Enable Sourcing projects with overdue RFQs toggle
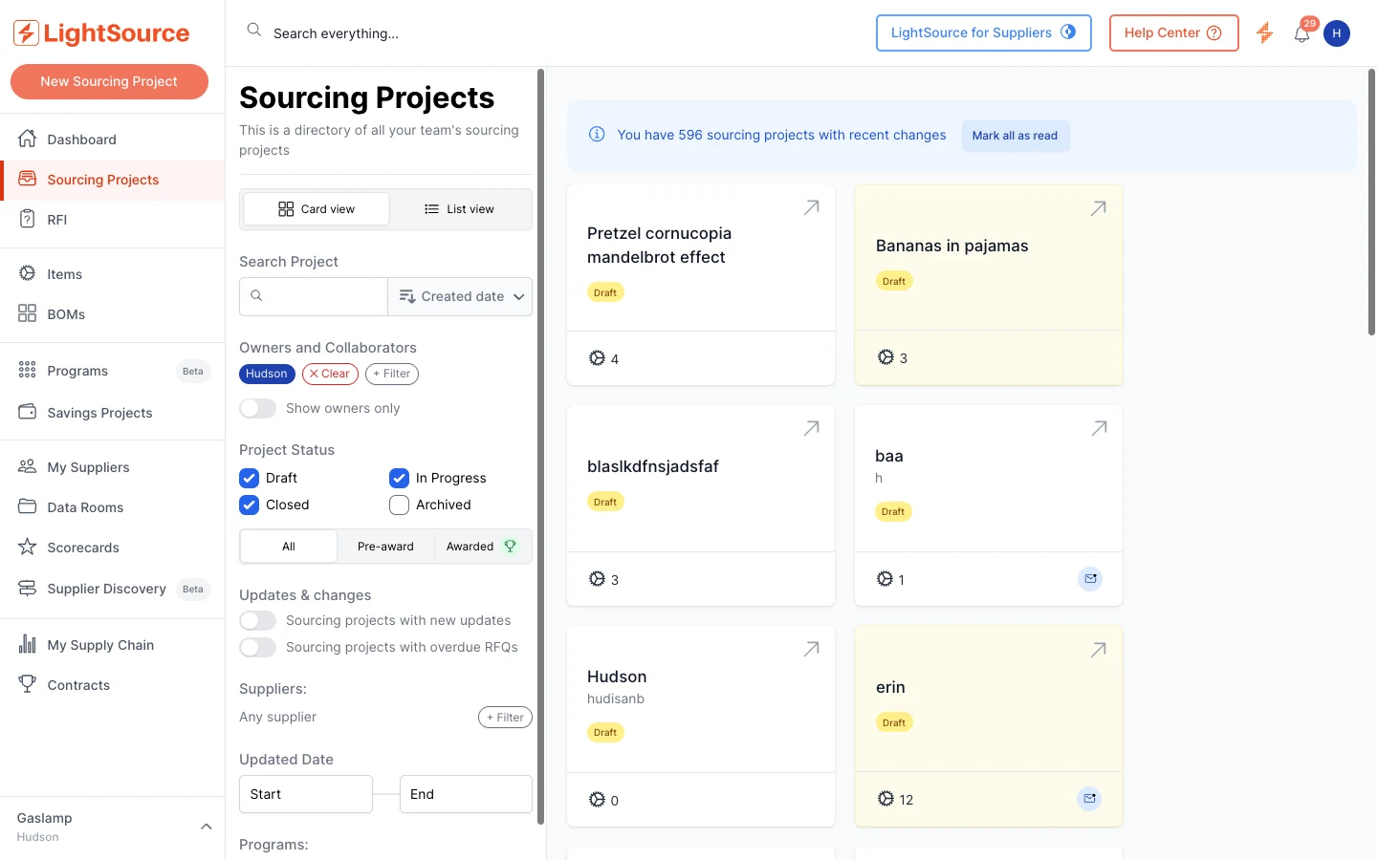This screenshot has height=860, width=1377. pyautogui.click(x=257, y=647)
